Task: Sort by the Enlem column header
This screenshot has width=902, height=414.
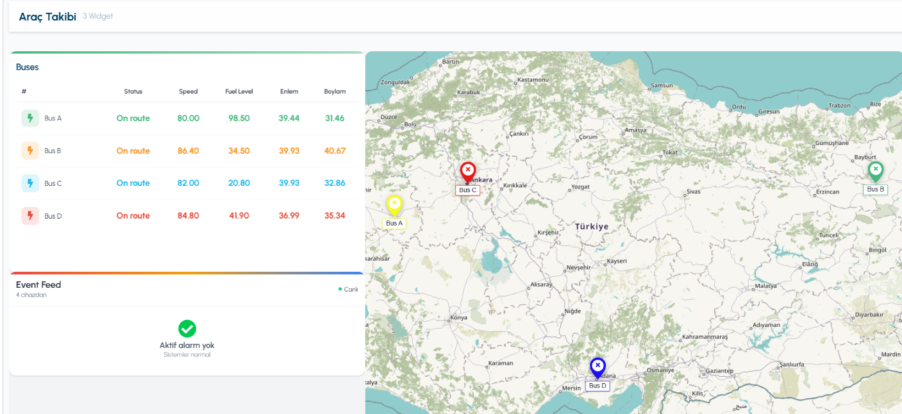Action: click(289, 92)
